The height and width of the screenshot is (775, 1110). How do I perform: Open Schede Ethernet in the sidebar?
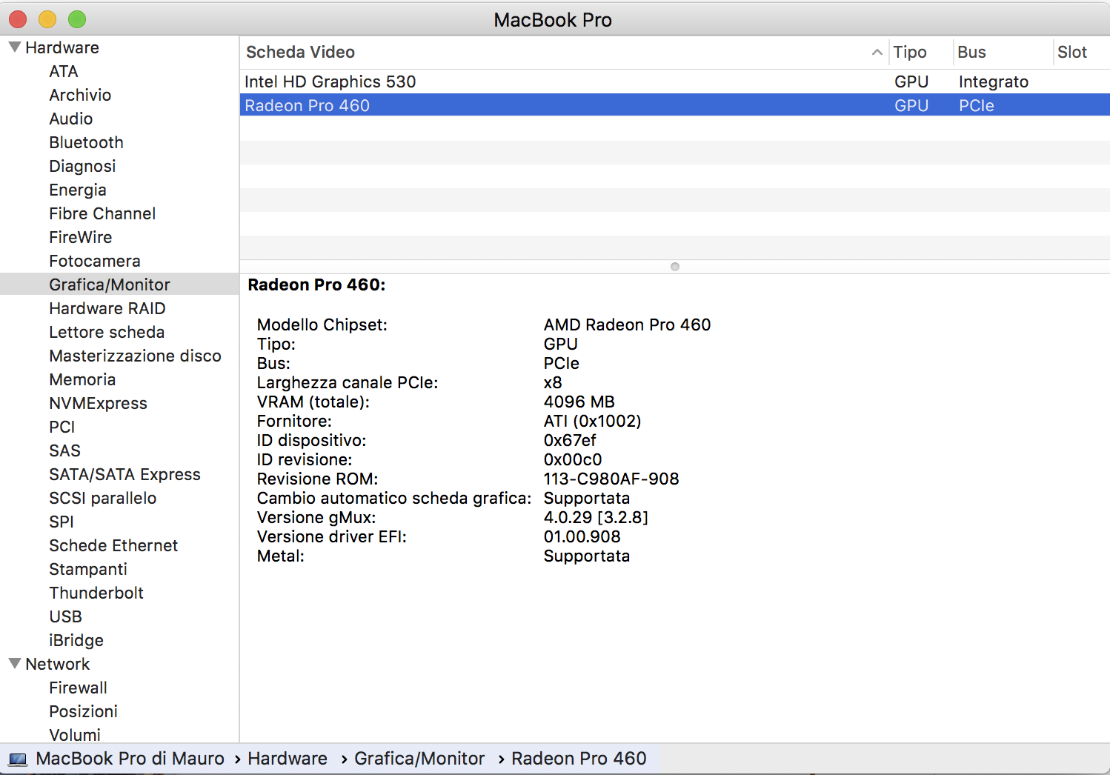point(113,545)
